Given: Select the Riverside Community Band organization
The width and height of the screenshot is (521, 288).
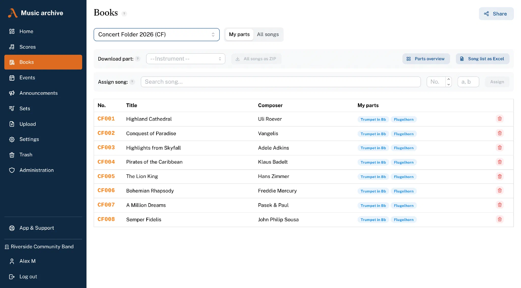Looking at the screenshot, I should point(39,247).
